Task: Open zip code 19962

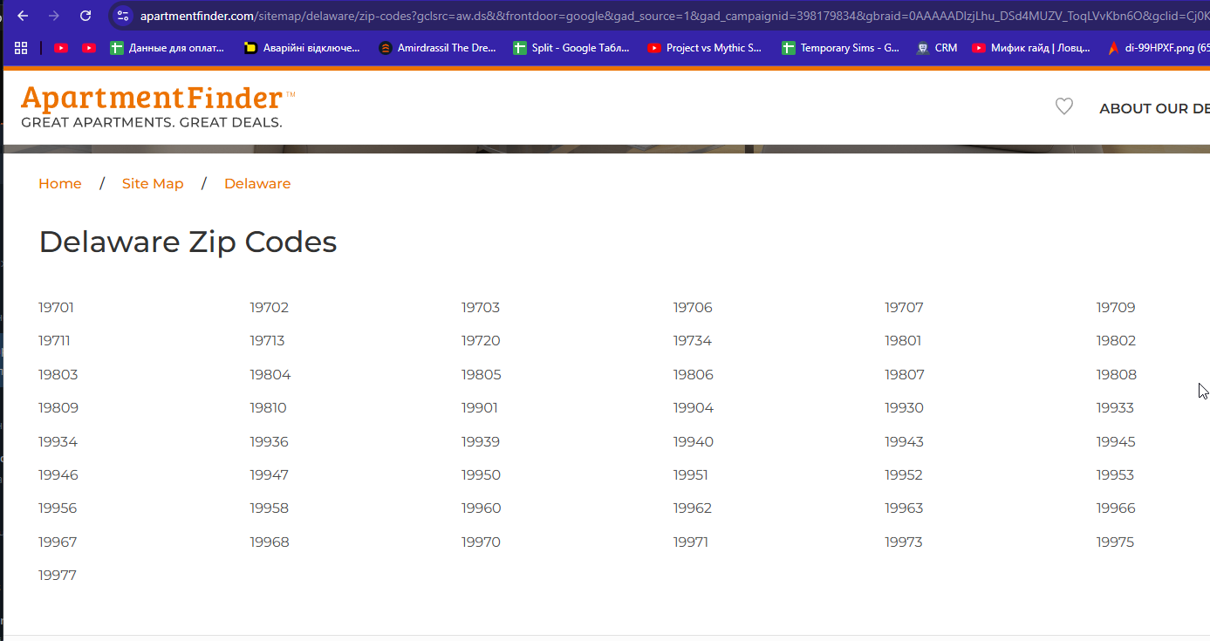Action: 692,508
